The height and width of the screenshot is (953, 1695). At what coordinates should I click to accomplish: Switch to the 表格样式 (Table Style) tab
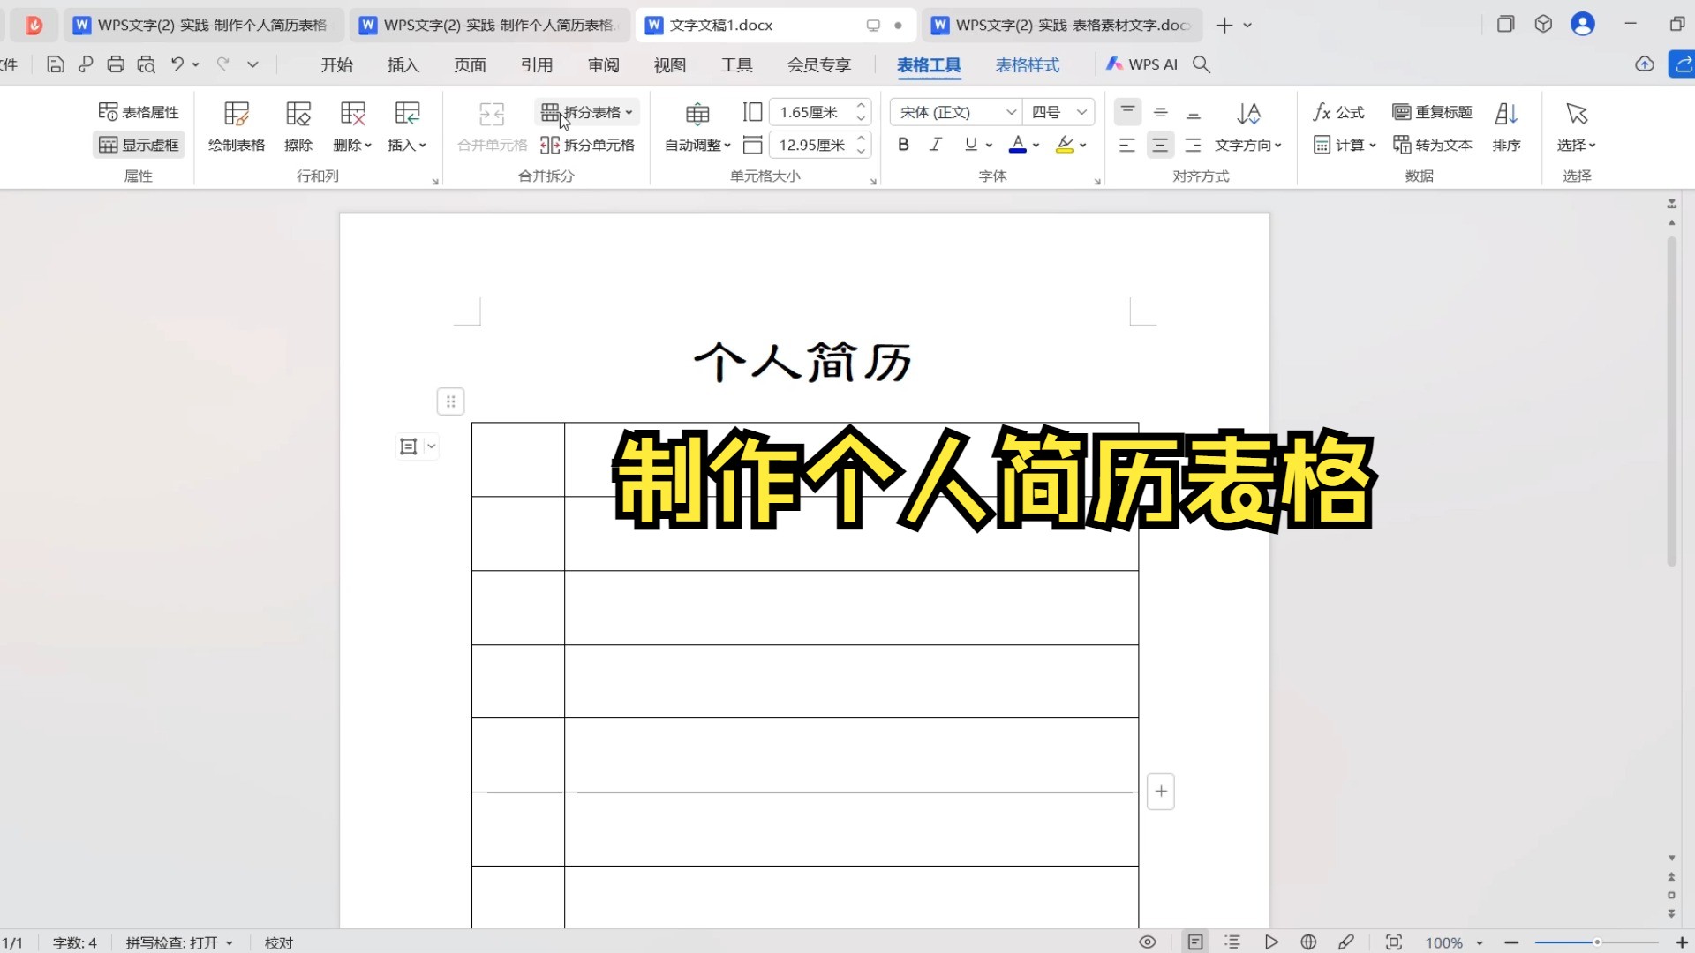point(1027,64)
